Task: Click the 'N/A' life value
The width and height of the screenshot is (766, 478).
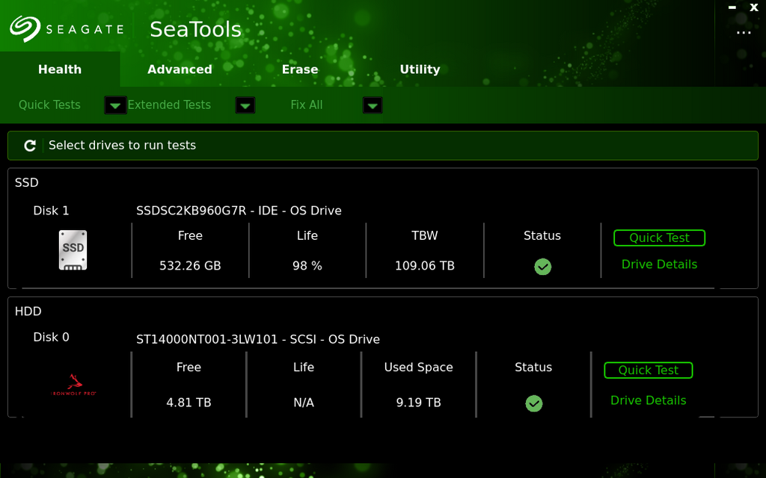Action: click(304, 403)
